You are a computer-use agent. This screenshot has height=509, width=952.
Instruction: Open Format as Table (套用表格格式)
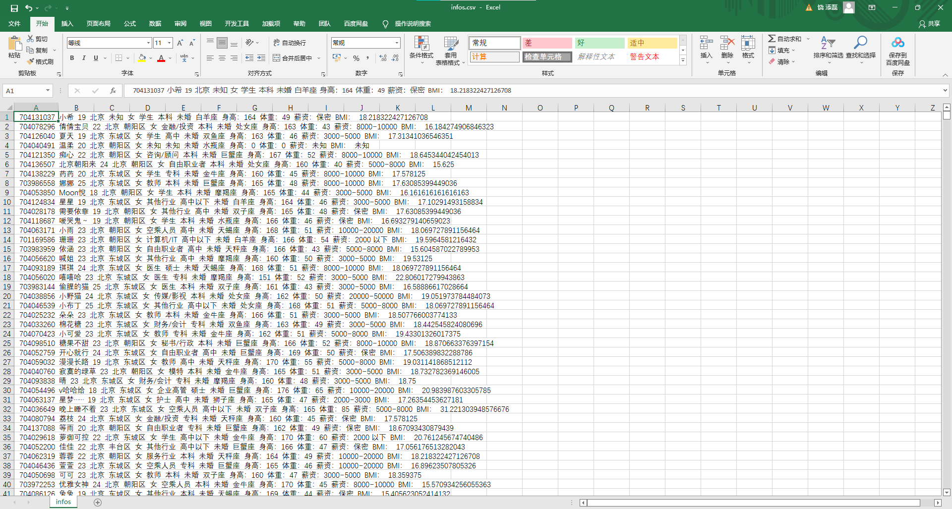coord(450,51)
